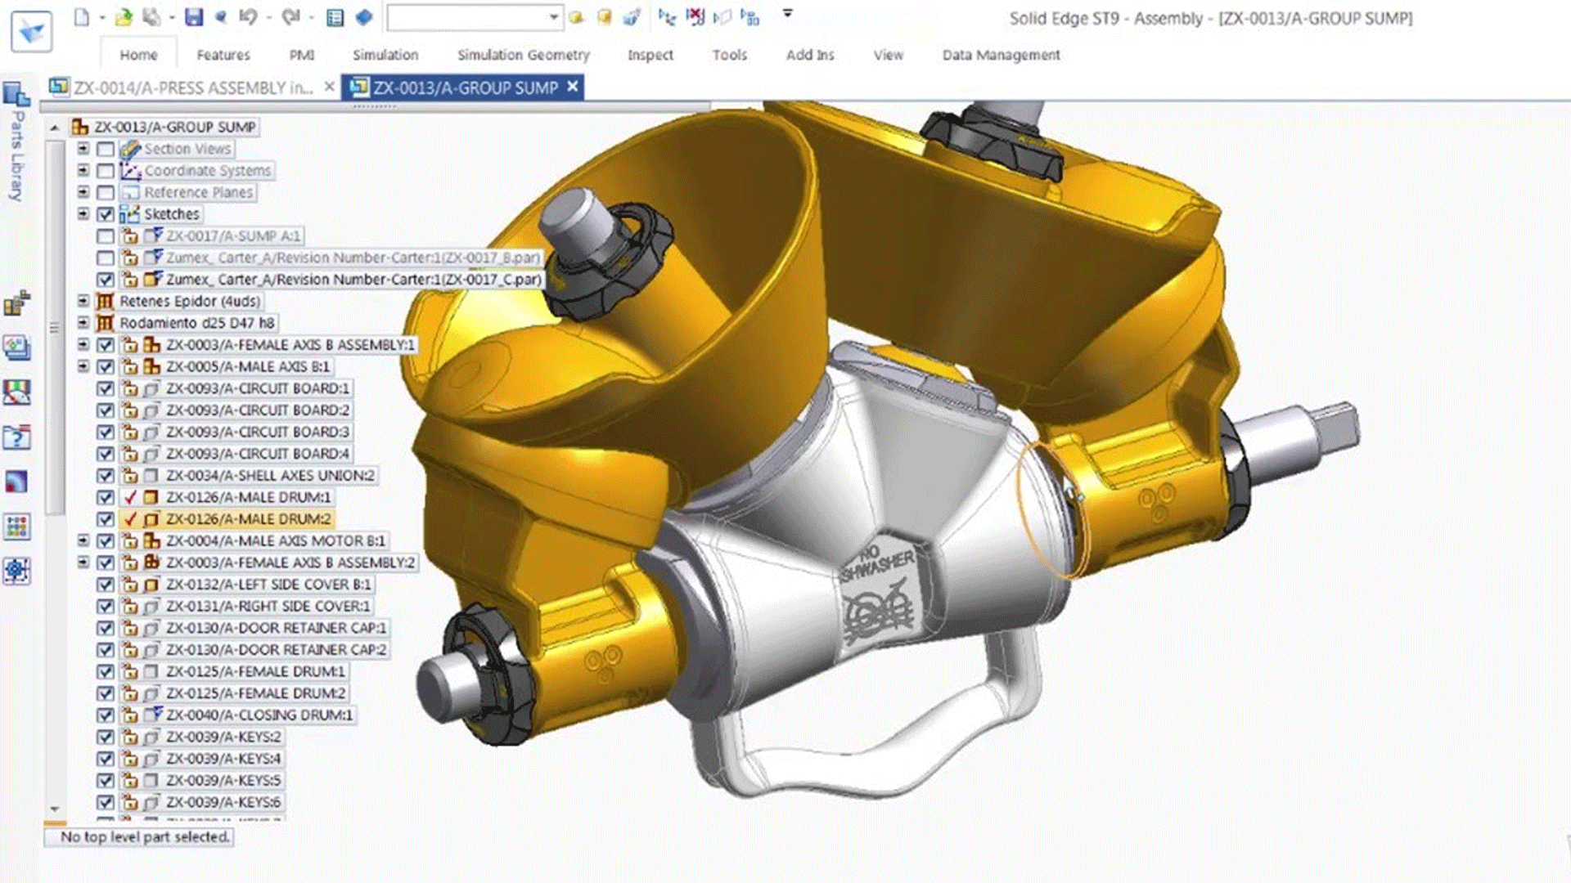This screenshot has width=1571, height=883.
Task: Save the document with the floppy icon
Action: pyautogui.click(x=193, y=17)
